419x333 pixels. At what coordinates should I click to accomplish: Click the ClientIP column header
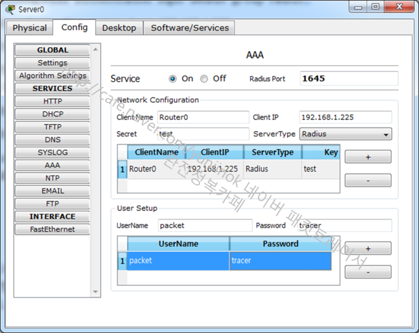[x=215, y=152]
